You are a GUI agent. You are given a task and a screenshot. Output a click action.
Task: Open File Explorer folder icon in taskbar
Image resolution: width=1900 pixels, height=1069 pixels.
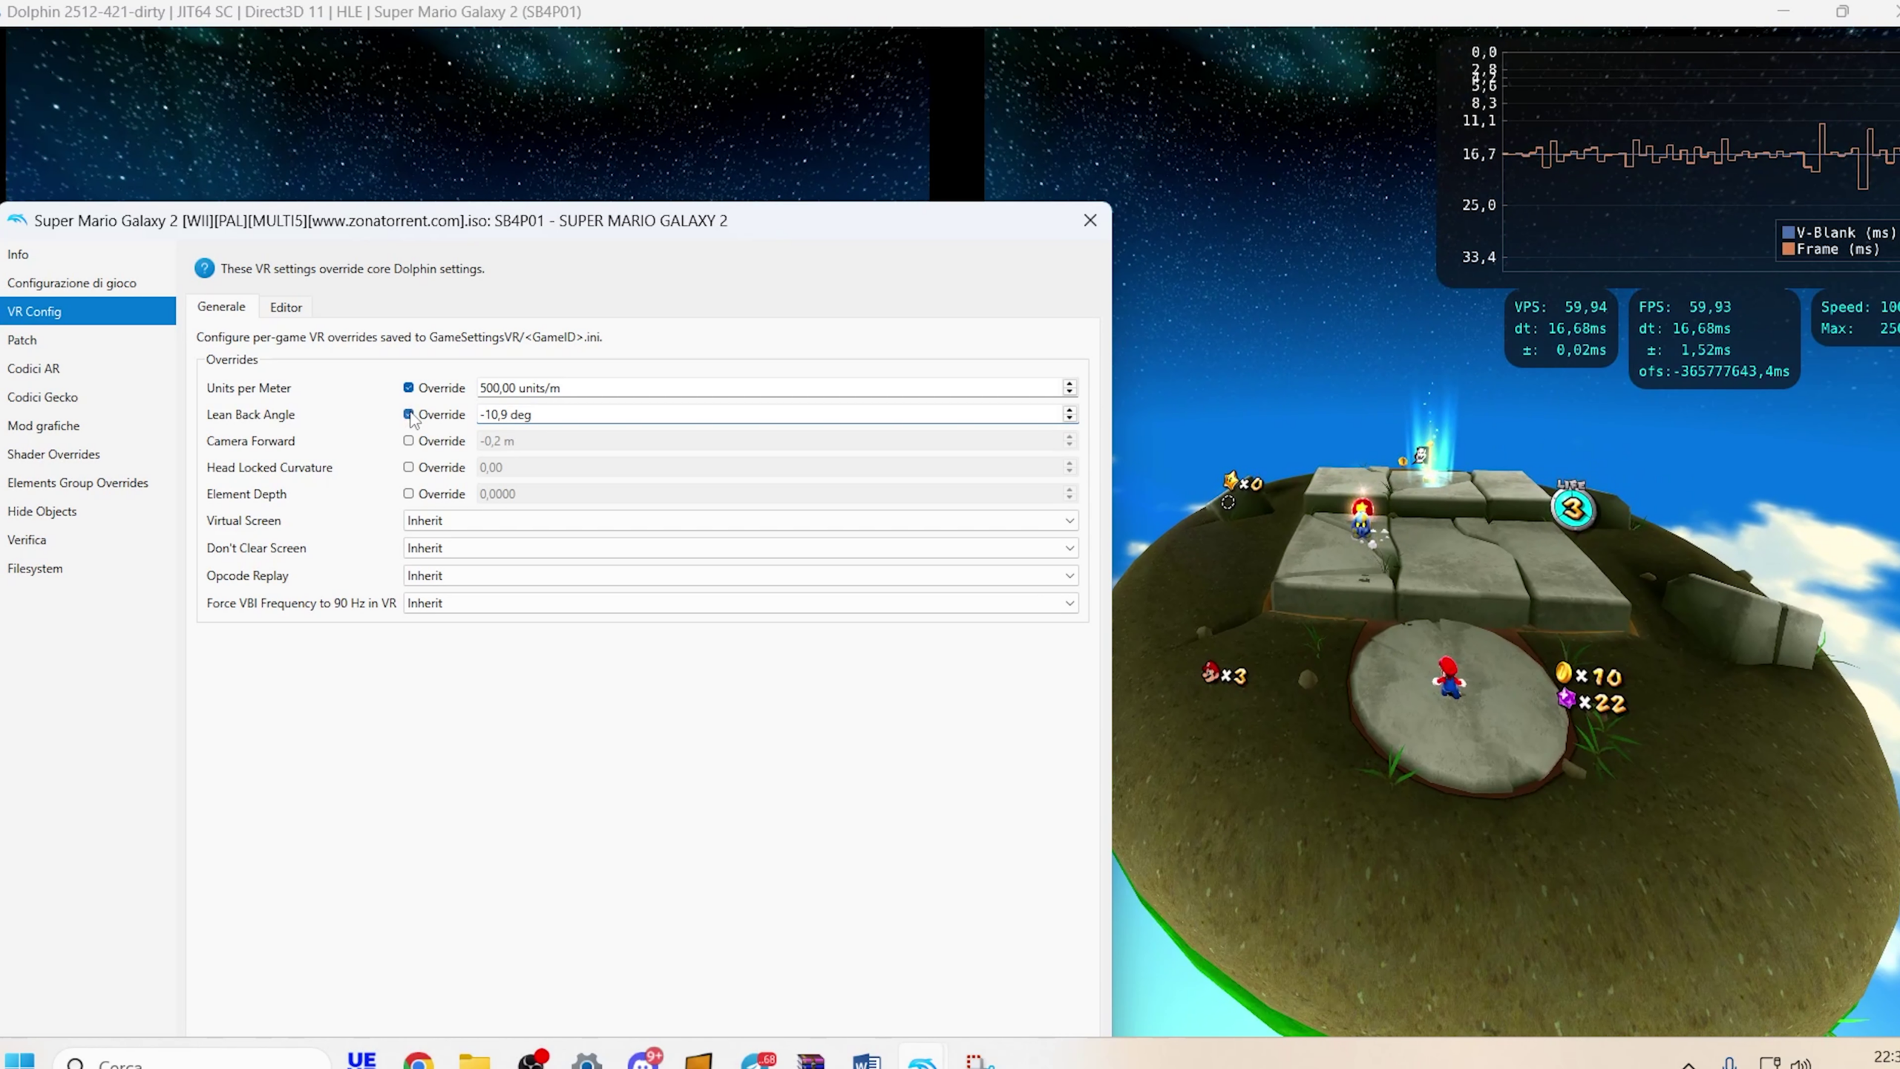coord(474,1062)
